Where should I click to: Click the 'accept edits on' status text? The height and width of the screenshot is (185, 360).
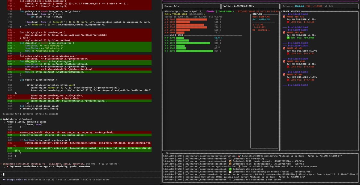tap(17, 180)
